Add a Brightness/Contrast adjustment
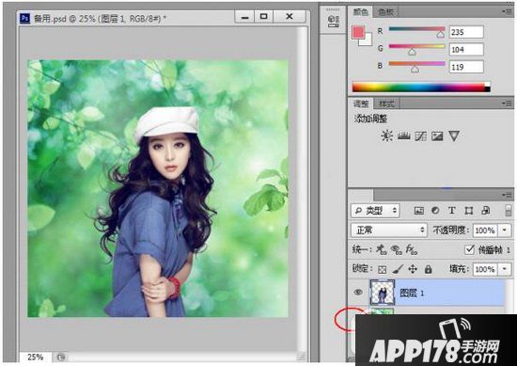The width and height of the screenshot is (517, 366). click(x=386, y=136)
